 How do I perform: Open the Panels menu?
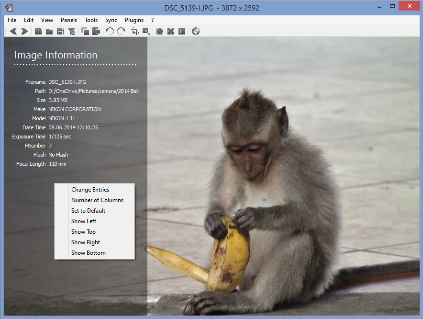click(x=69, y=20)
